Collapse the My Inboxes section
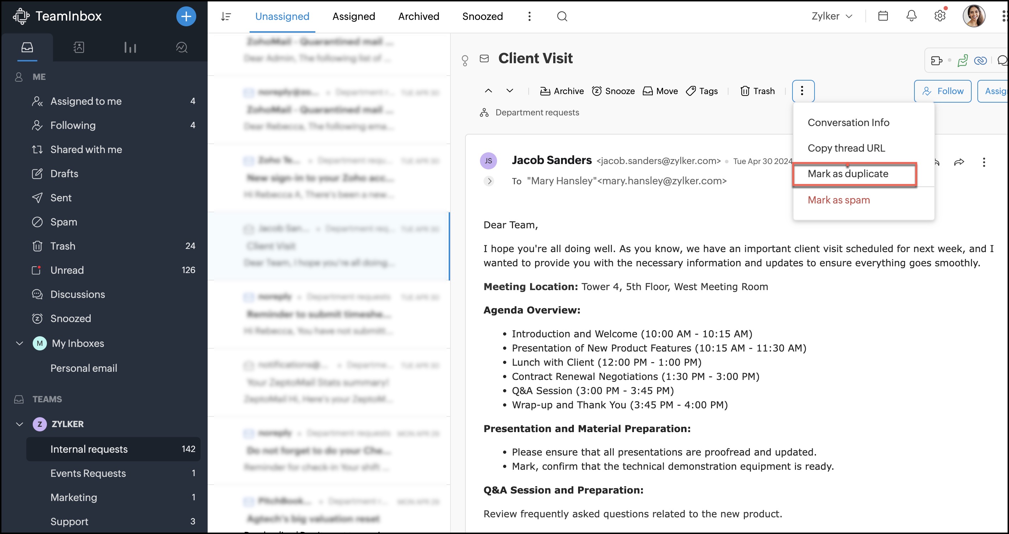This screenshot has height=534, width=1009. (20, 343)
